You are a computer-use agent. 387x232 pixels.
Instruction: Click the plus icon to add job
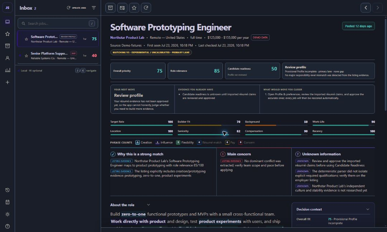point(8,82)
